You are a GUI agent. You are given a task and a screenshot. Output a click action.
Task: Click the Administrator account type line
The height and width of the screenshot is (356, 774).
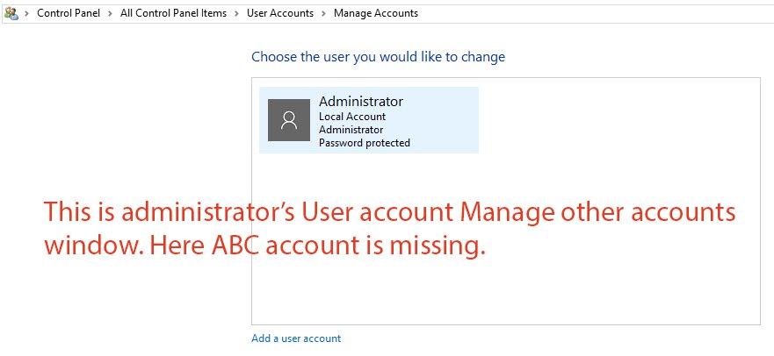tap(351, 130)
